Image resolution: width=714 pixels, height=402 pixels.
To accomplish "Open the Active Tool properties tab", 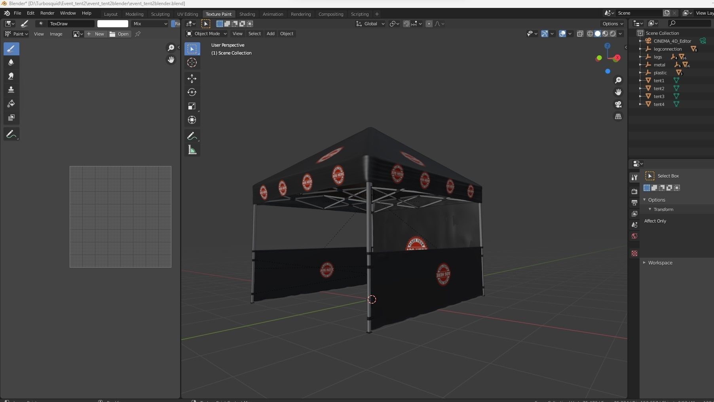I will point(634,177).
